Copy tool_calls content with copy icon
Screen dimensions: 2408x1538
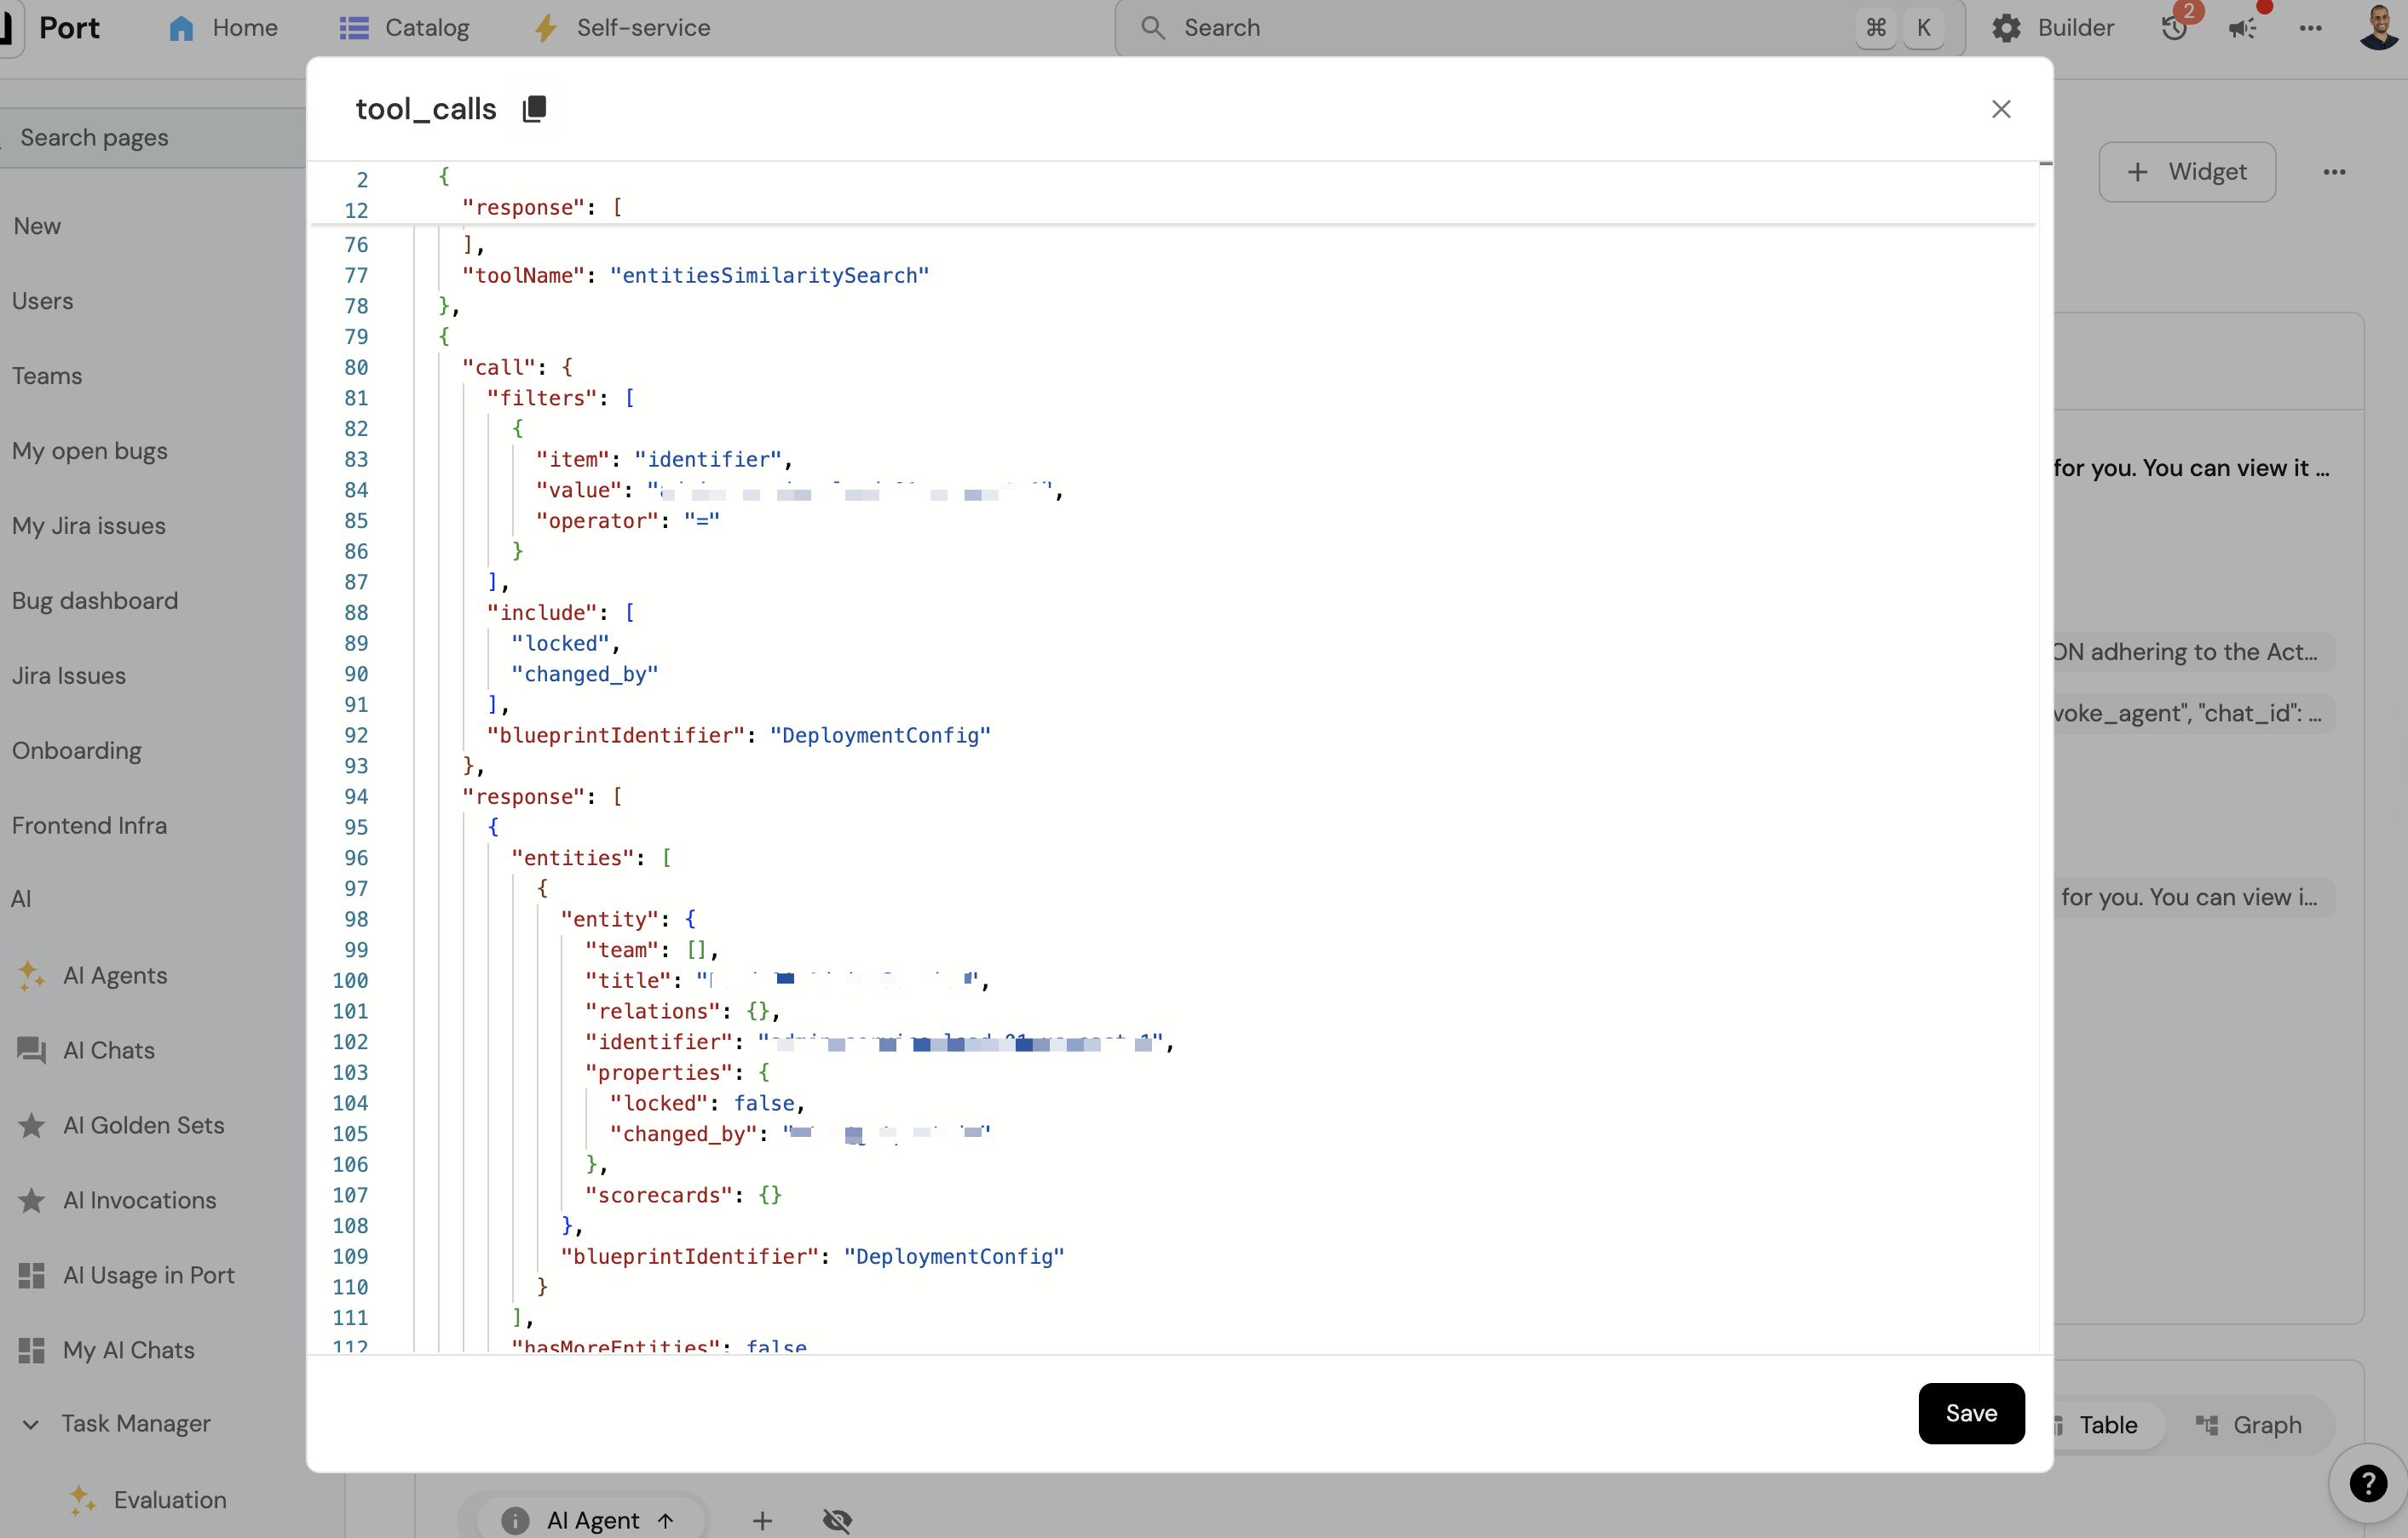pos(534,109)
